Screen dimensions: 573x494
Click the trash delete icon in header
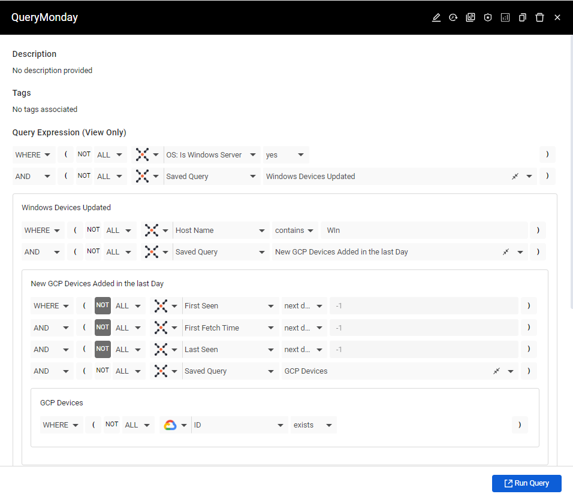tap(540, 17)
